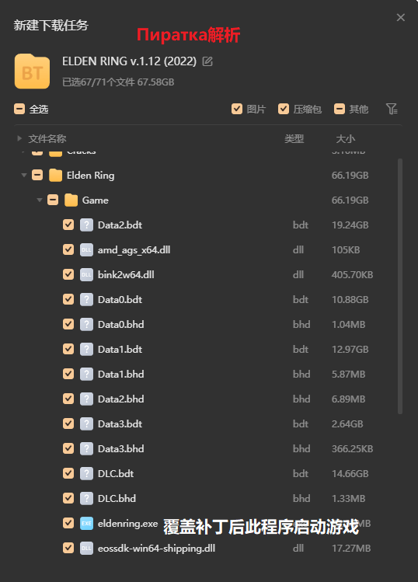Collapse the Elden Ring folder tree arrow
Screen dimensions: 418x582
tap(24, 175)
